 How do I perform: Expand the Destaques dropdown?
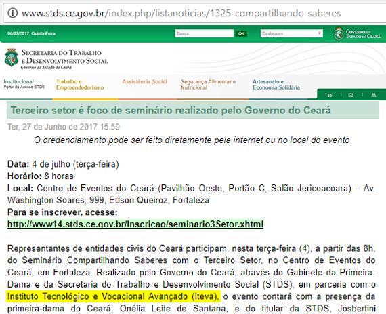tap(292, 33)
